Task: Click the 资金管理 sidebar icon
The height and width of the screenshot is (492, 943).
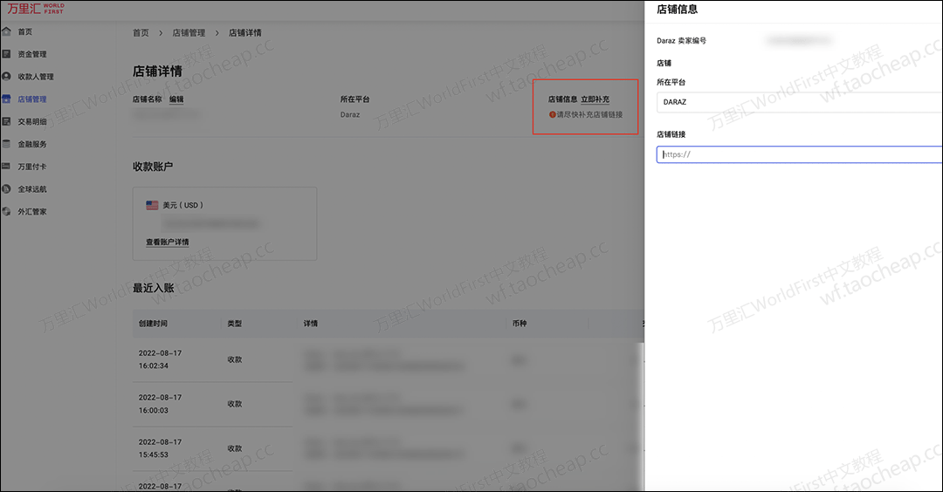Action: [6, 54]
